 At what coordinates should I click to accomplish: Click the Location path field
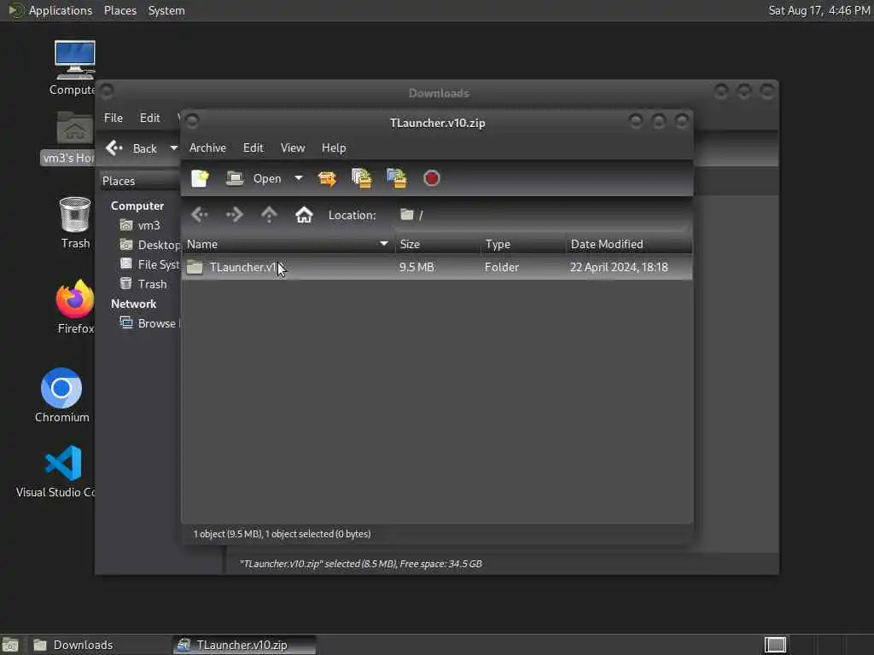coord(542,215)
